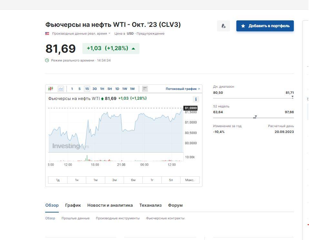This screenshot has height=240, width=309.
Task: Open the 'Новости и аналитика' tab
Action: pyautogui.click(x=110, y=205)
